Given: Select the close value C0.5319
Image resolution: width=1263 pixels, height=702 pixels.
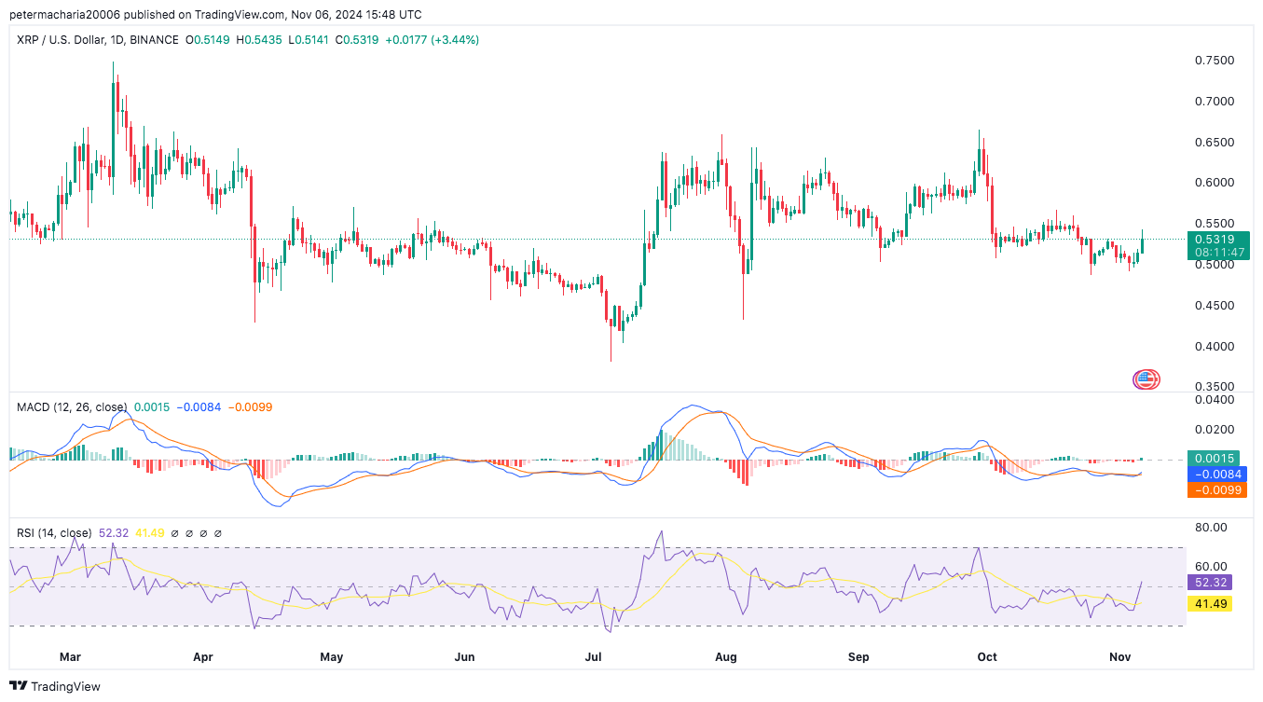Looking at the screenshot, I should pos(357,40).
